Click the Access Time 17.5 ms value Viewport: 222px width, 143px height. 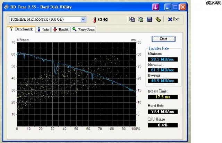pos(163,97)
